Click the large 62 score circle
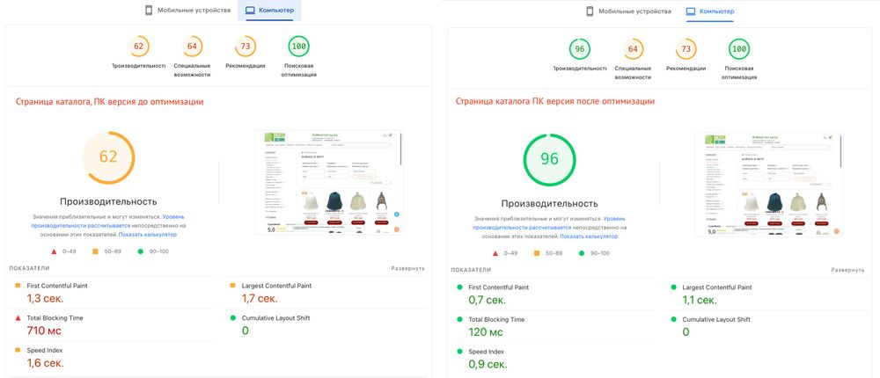The image size is (880, 378). tap(108, 157)
